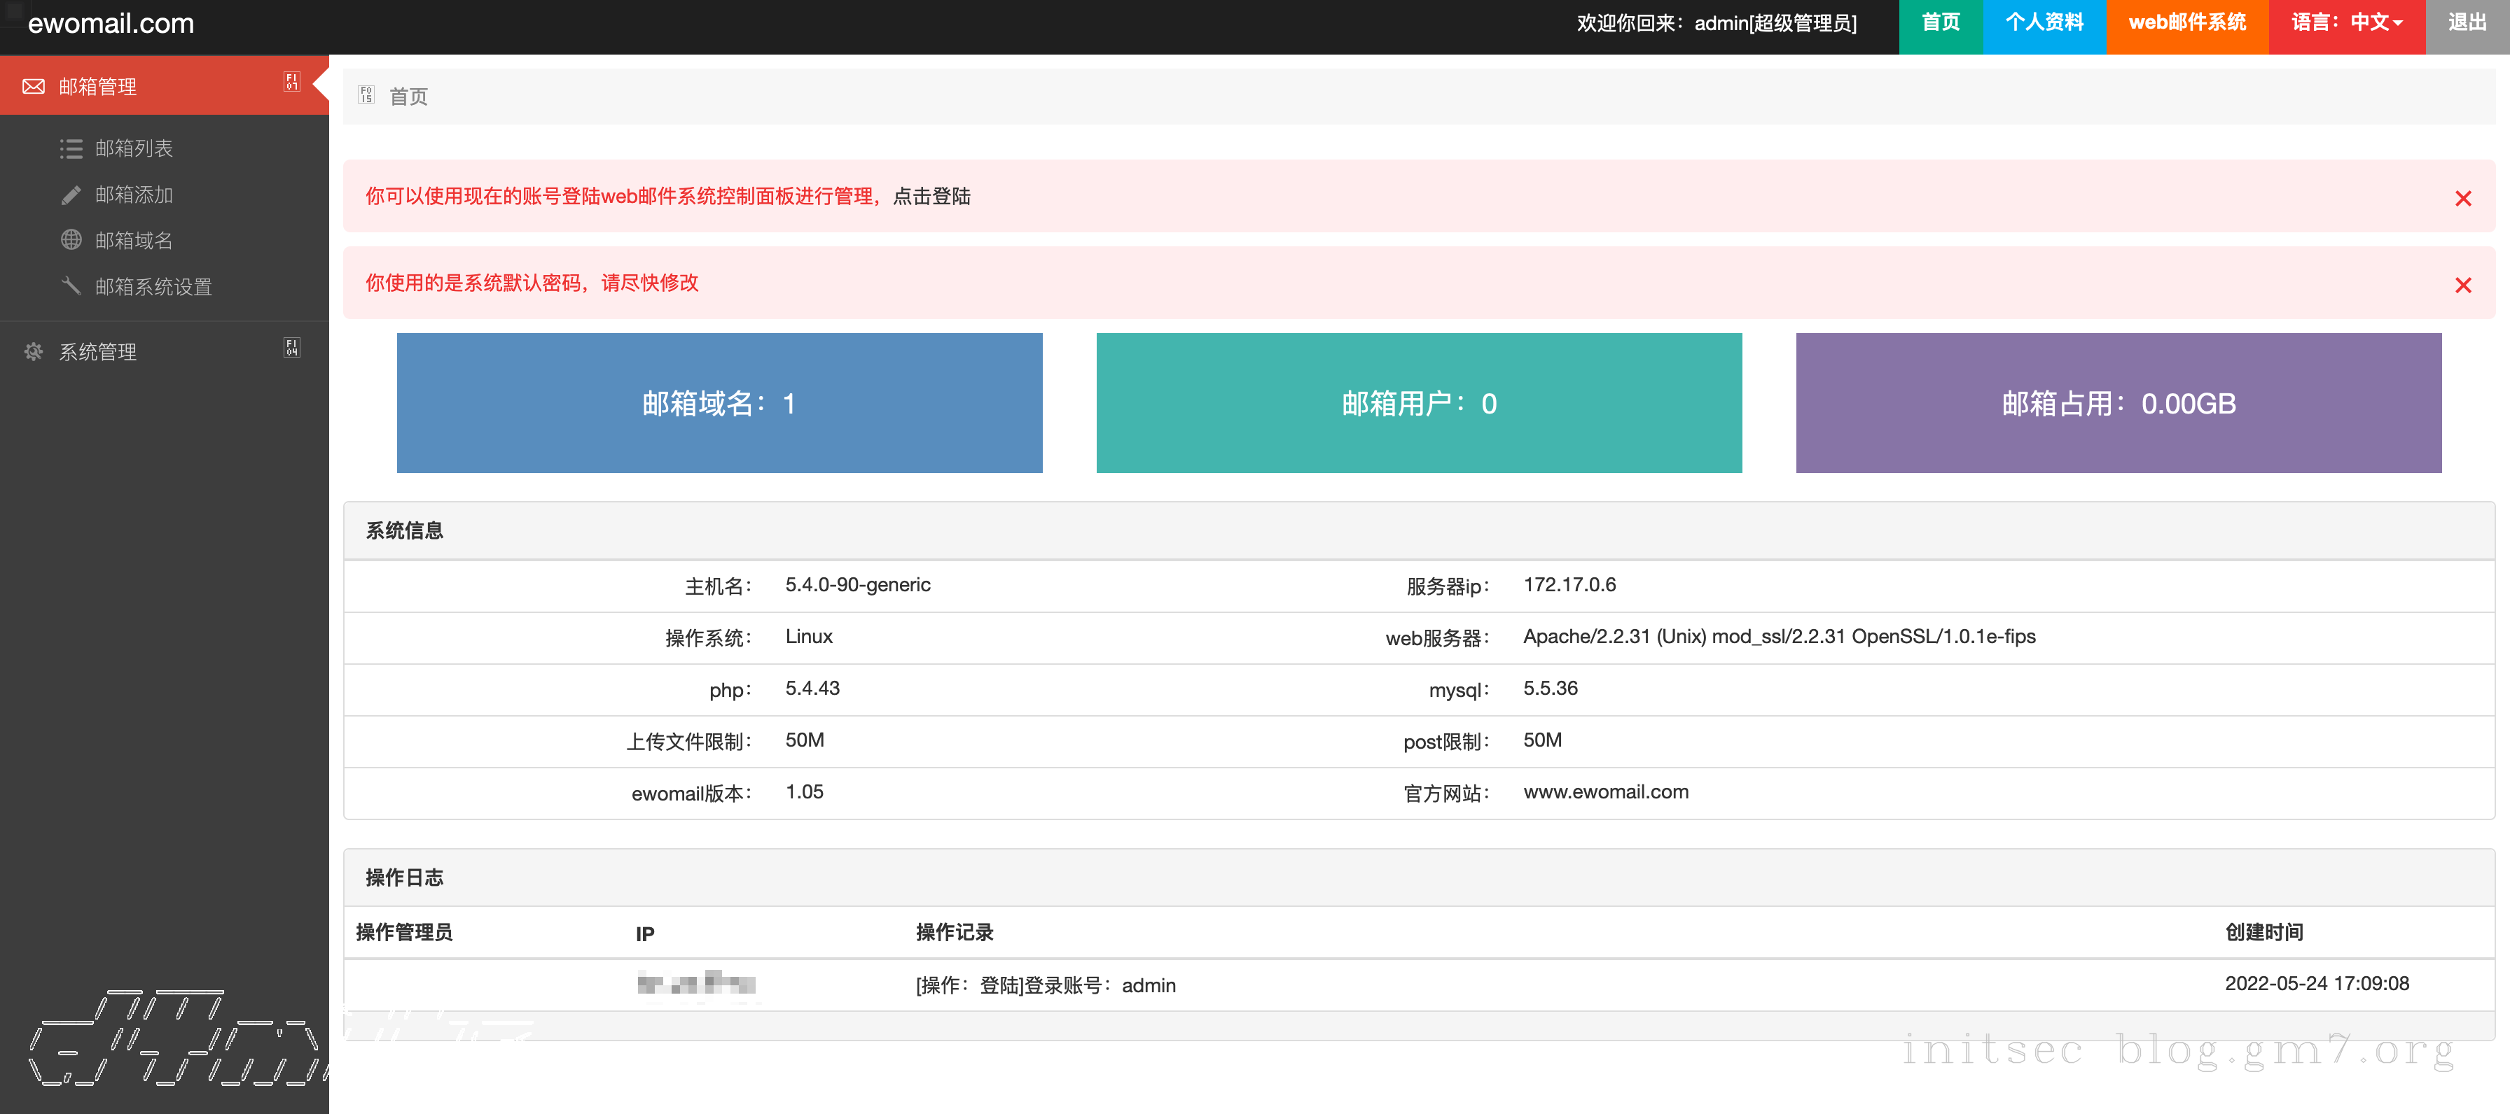
Task: Dismiss the web邮件系统 login notice
Action: pos(2462,199)
